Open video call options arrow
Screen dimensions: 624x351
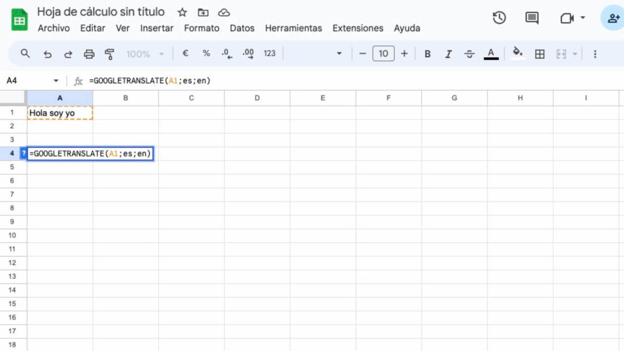pyautogui.click(x=582, y=18)
